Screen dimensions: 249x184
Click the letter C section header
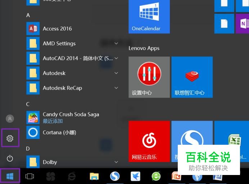click(28, 104)
